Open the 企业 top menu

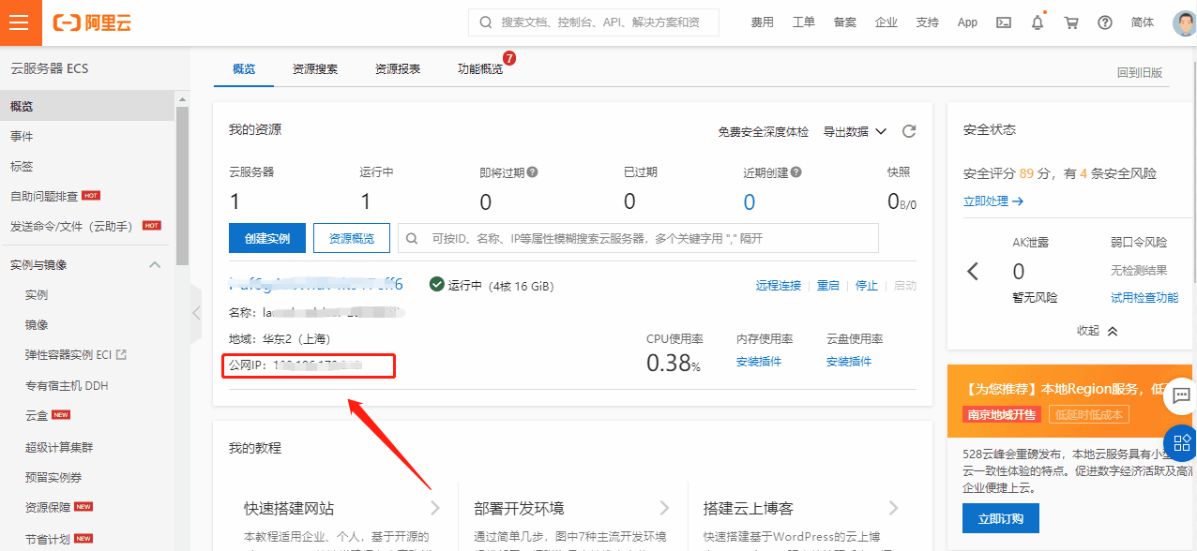(x=886, y=22)
